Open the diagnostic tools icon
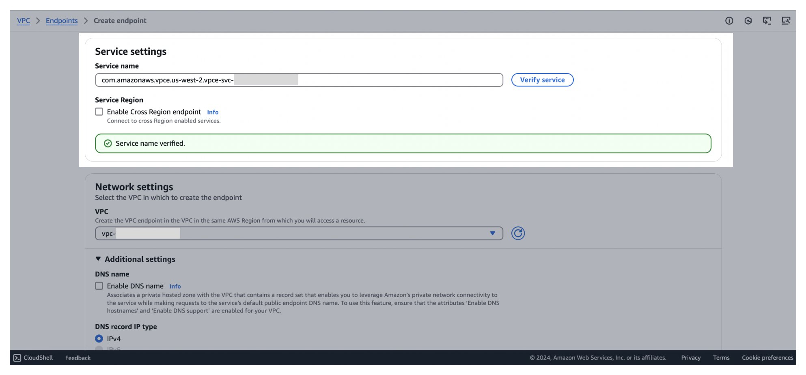 (x=787, y=21)
